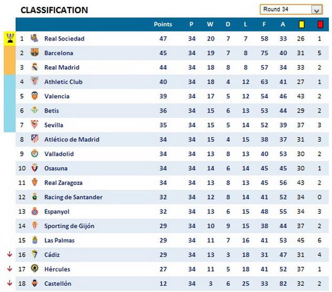Click the Real Sociedad club crest

[x=34, y=38]
